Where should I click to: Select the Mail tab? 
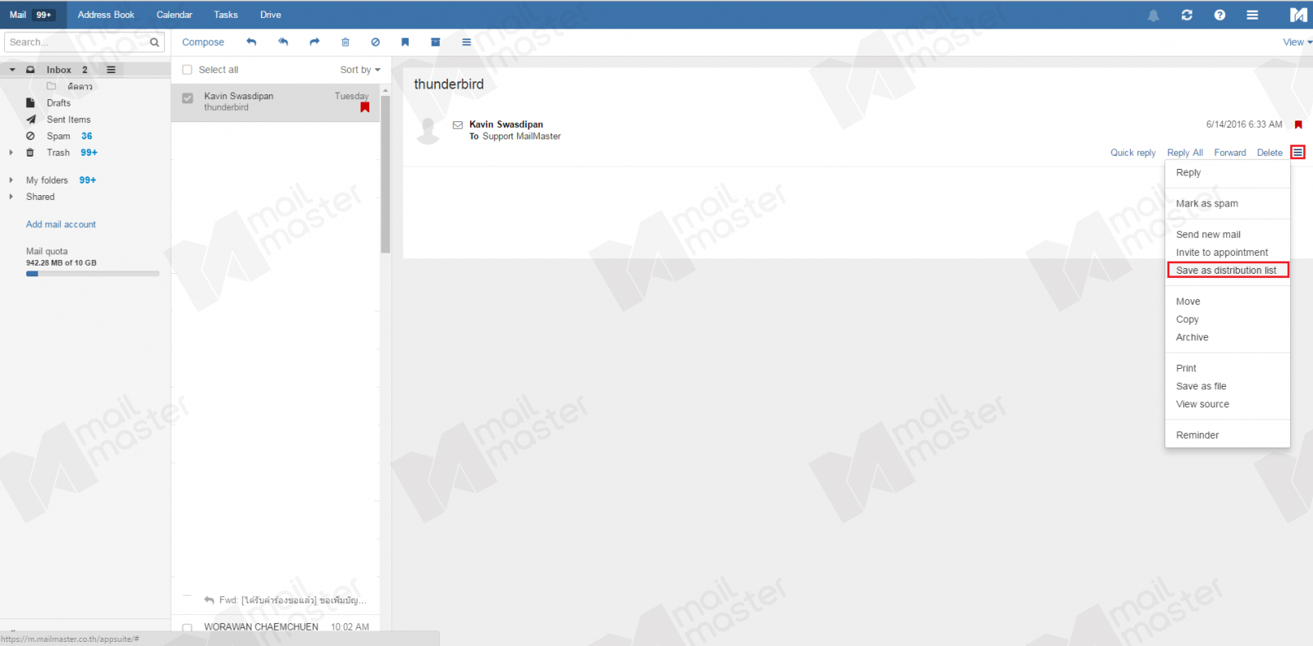(31, 15)
